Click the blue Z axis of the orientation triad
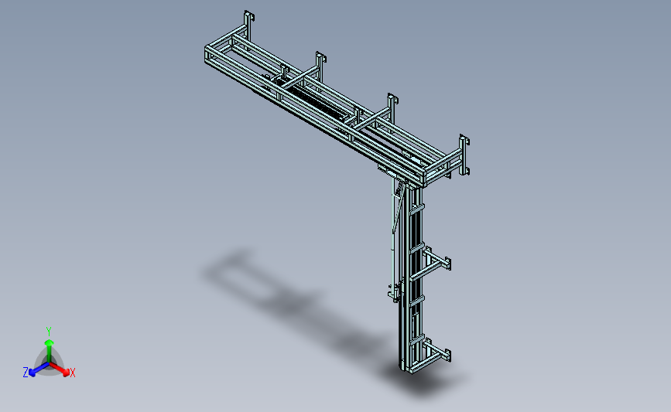The width and height of the screenshot is (671, 412). pyautogui.click(x=39, y=369)
